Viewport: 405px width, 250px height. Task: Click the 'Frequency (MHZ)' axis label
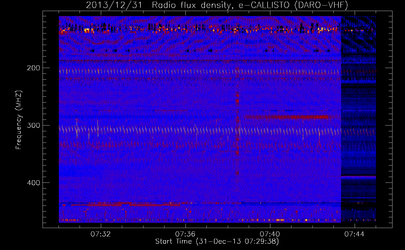coord(19,120)
